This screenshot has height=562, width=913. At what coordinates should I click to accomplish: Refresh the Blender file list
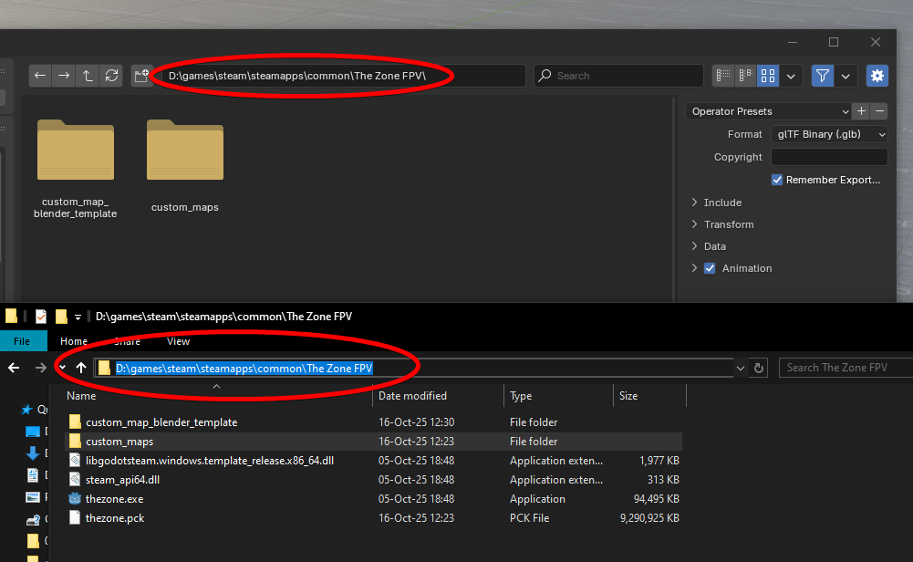111,76
